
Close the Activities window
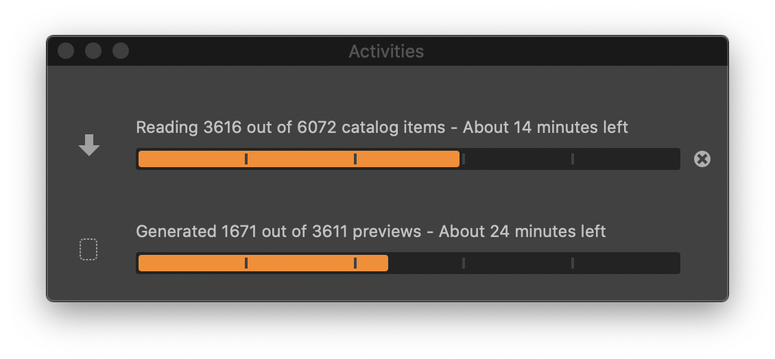click(x=66, y=51)
